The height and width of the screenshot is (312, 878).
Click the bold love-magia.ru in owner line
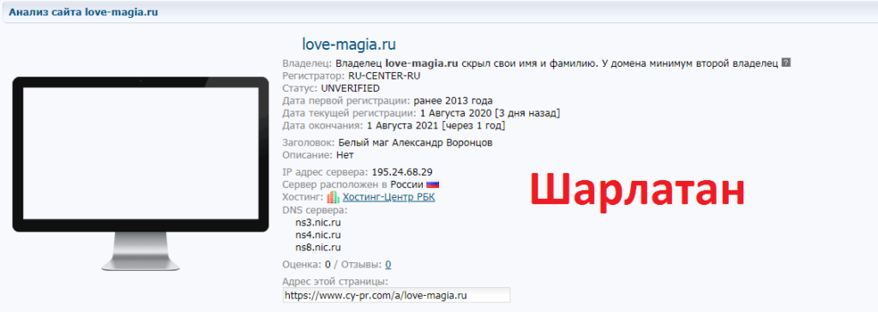pyautogui.click(x=423, y=63)
